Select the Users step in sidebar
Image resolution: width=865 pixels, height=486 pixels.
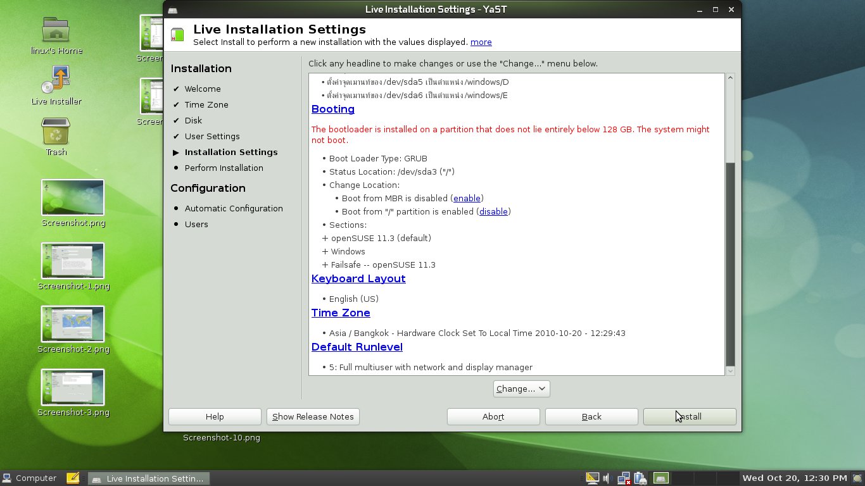click(196, 224)
